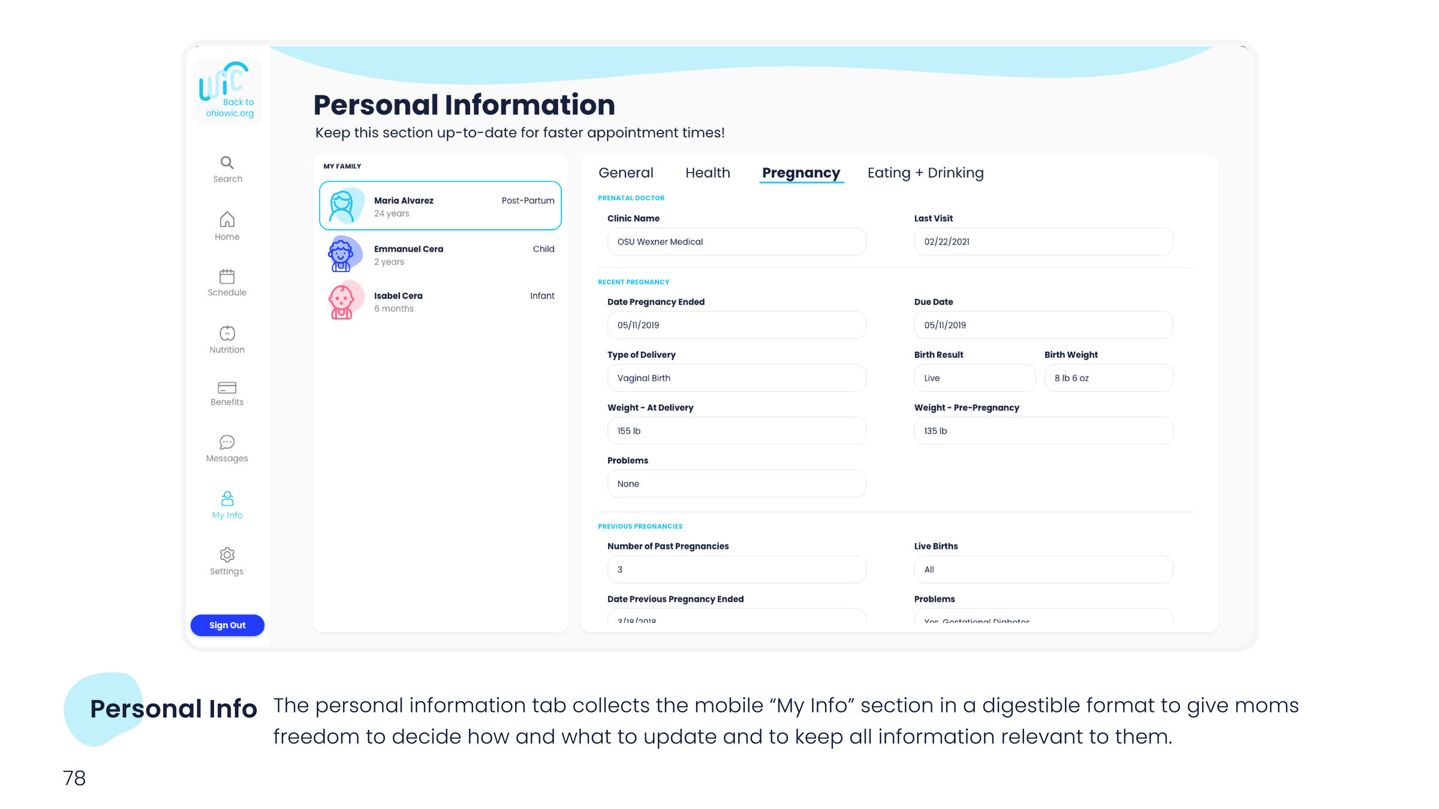Open the Search icon in sidebar
Image resolution: width=1439 pixels, height=809 pixels.
point(227,163)
